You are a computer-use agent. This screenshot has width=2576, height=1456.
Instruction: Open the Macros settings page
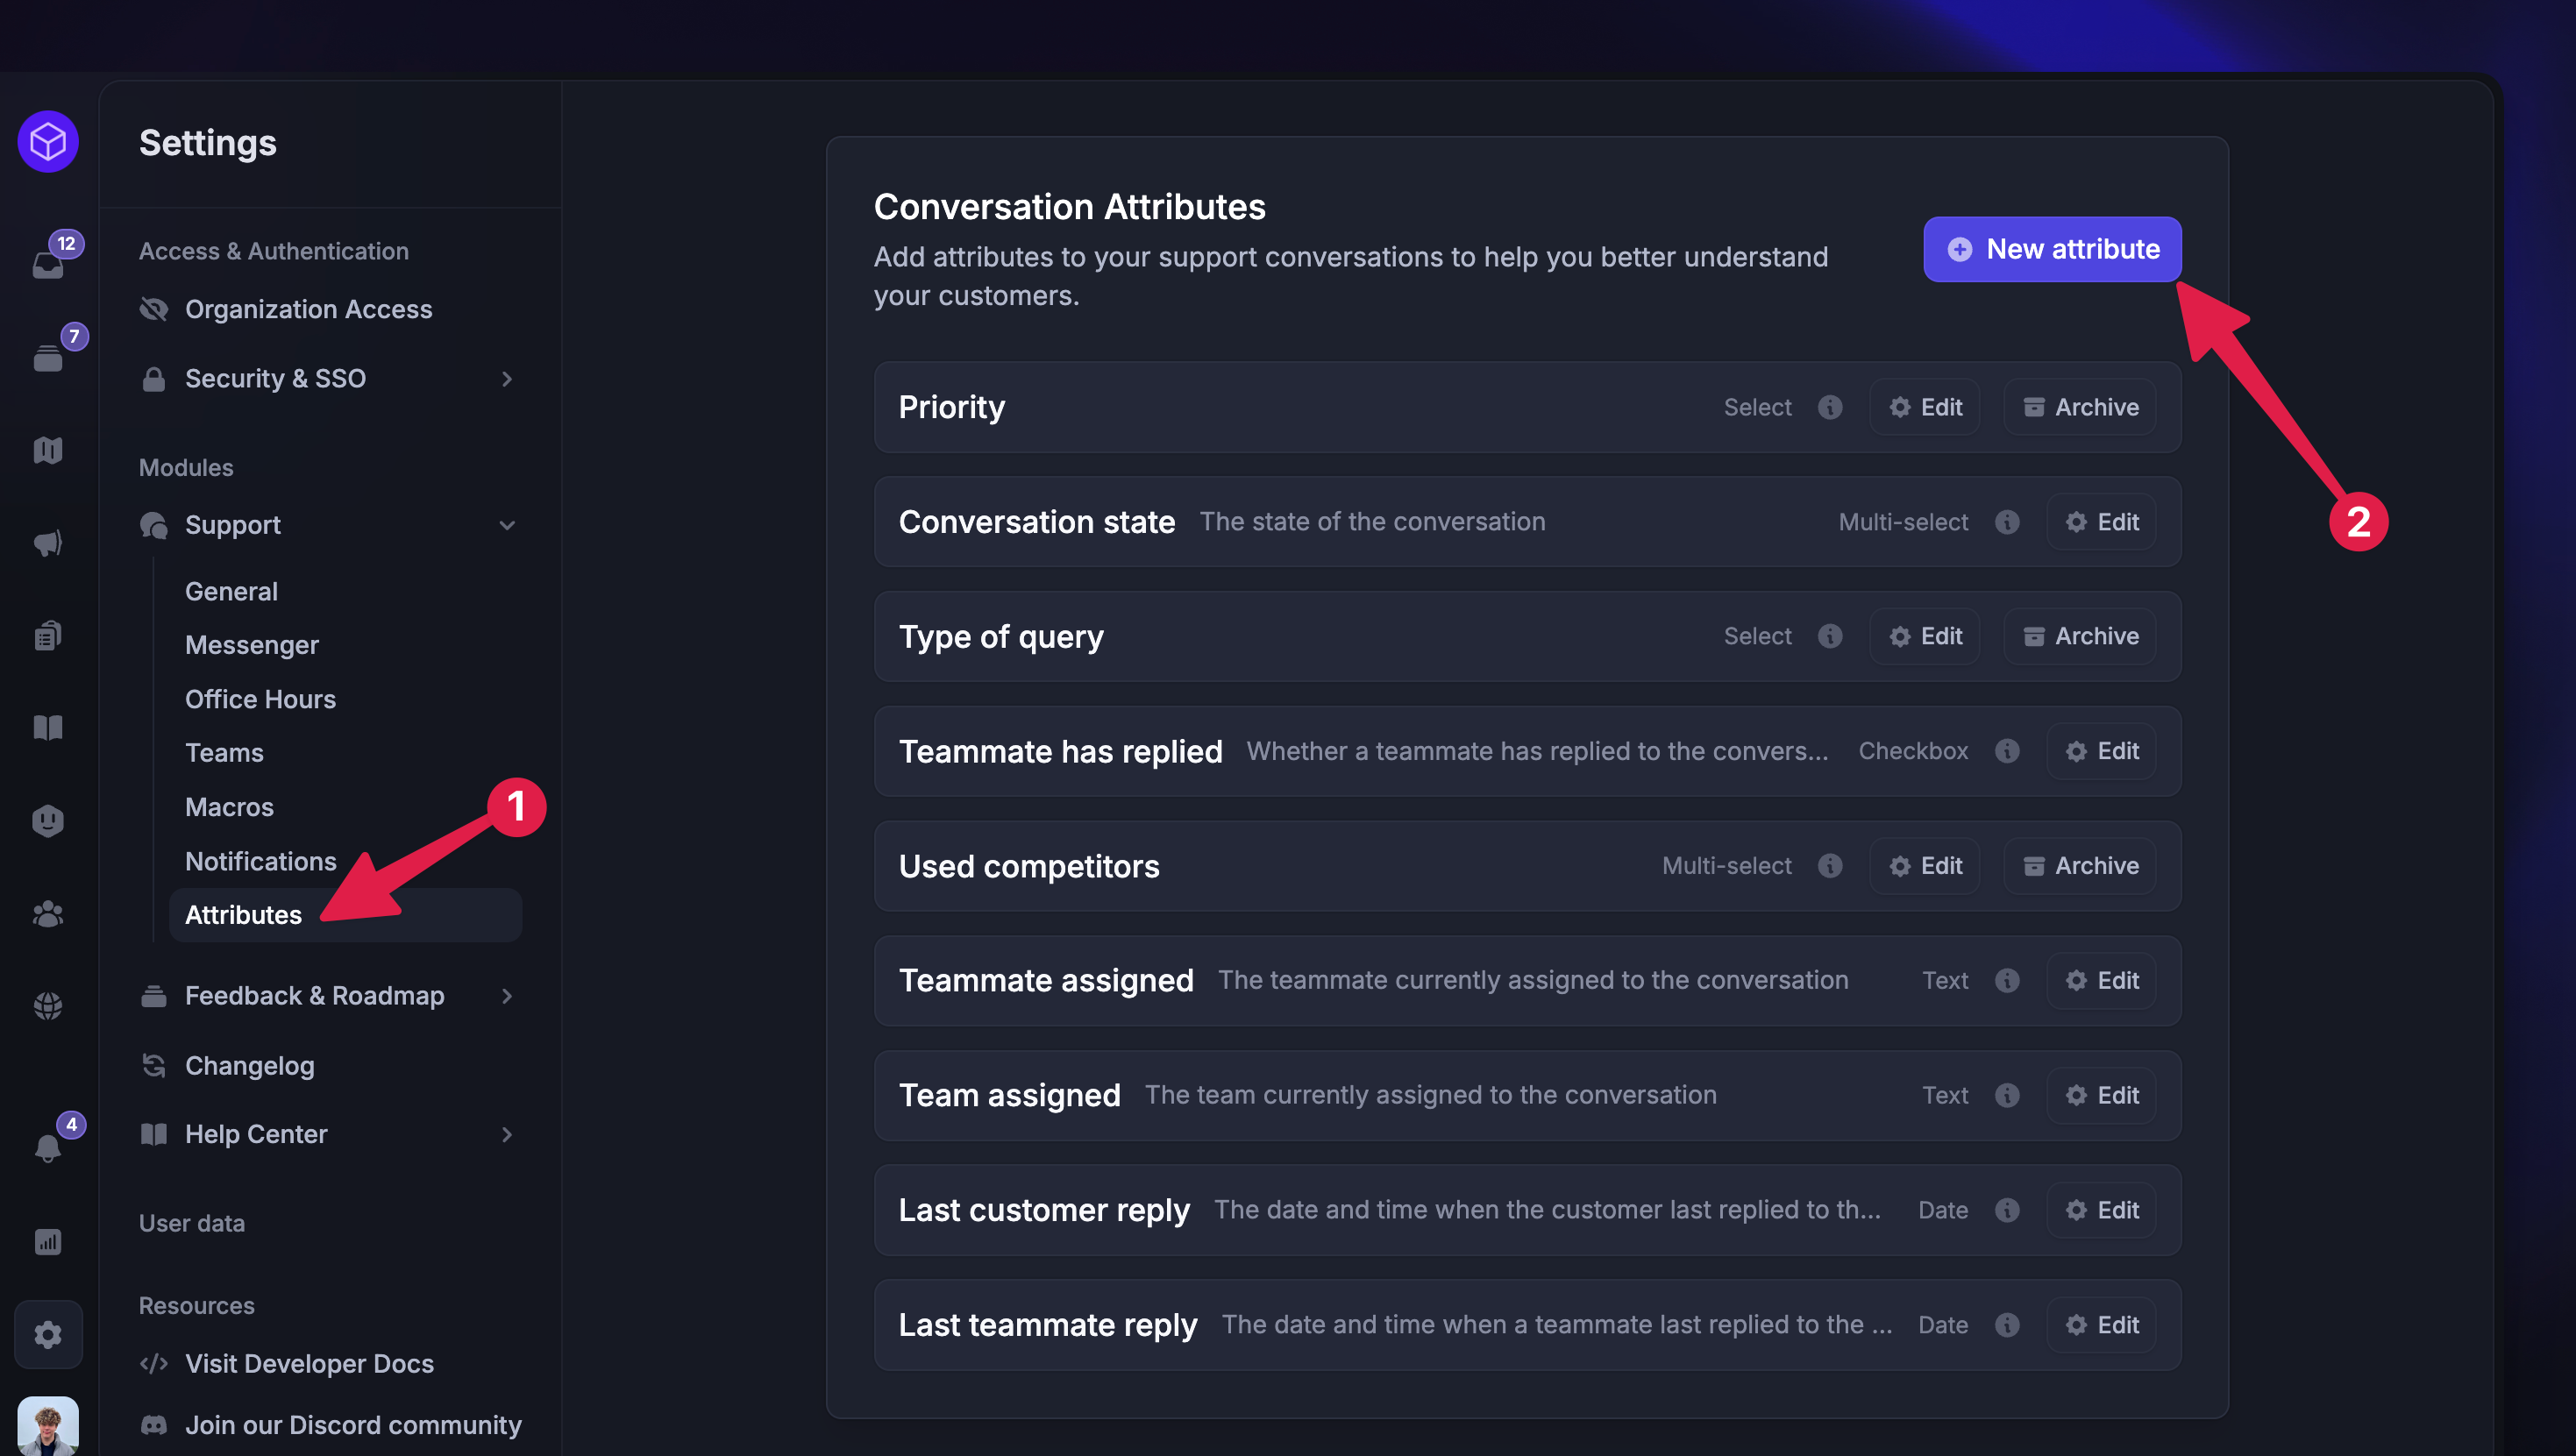point(229,806)
